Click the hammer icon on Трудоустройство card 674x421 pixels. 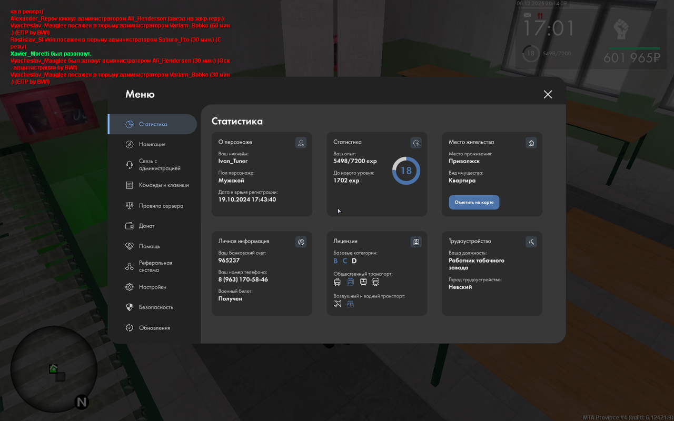531,242
